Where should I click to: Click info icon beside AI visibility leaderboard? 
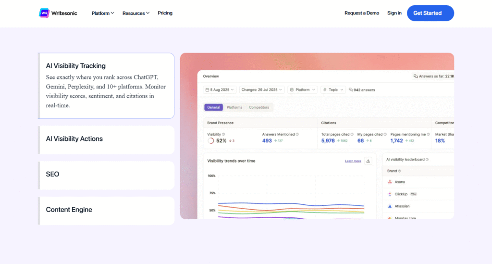pyautogui.click(x=427, y=160)
